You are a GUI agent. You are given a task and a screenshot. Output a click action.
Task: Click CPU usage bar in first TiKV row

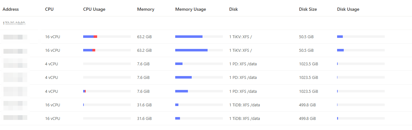107,37
